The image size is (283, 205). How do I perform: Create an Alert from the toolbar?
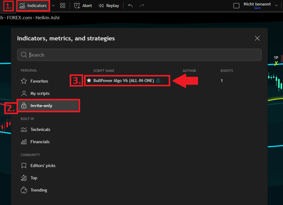[x=83, y=6]
